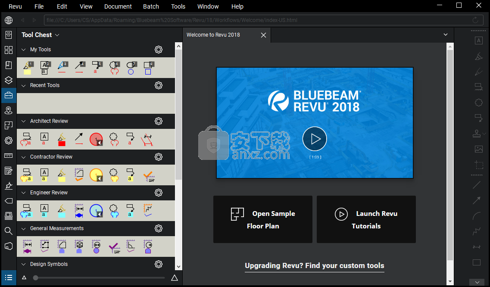This screenshot has height=287, width=490.
Task: Click Open Sample Floor Plan button
Action: point(263,219)
